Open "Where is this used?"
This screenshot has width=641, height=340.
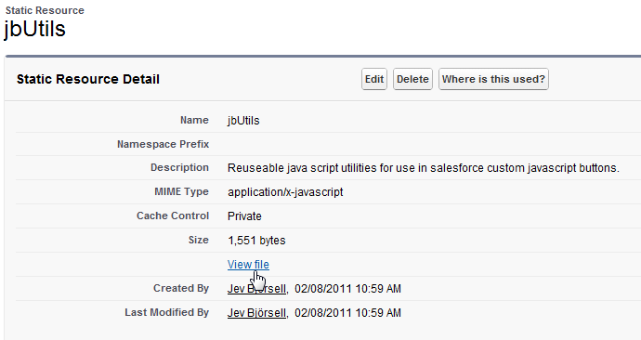pos(493,79)
